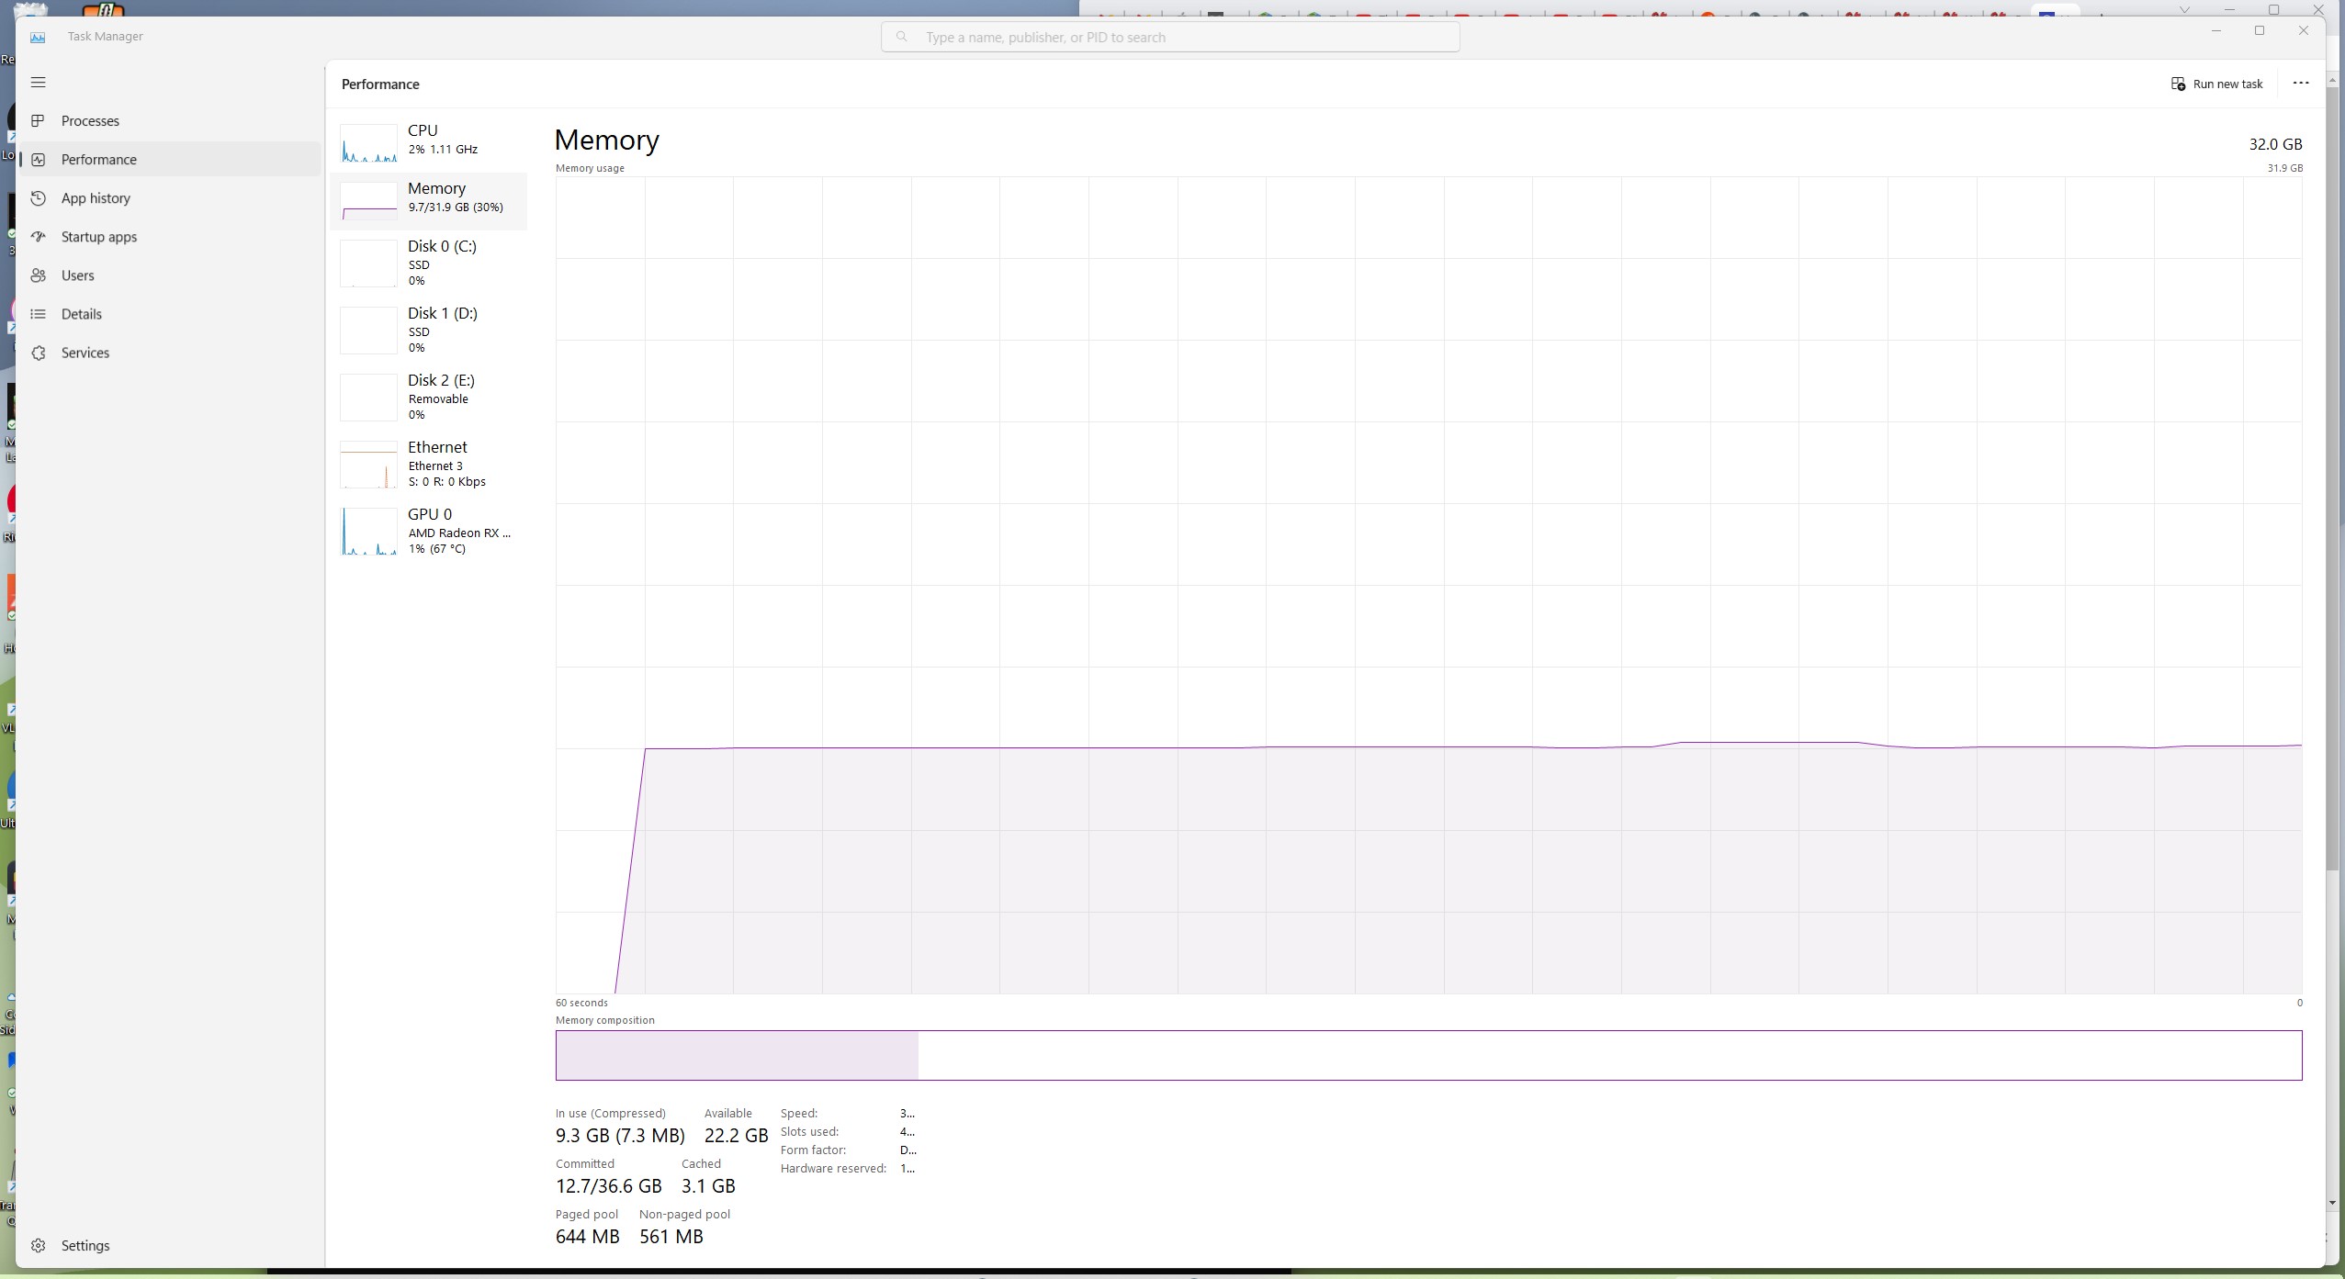Select Disk 1 (D:) SSD entry

(x=428, y=330)
